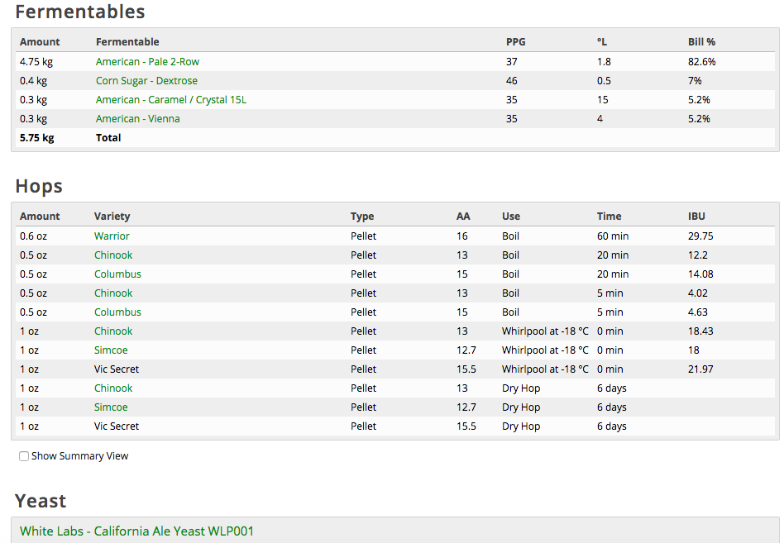Open the American - Vienna fermentable link
This screenshot has width=784, height=543.
pyautogui.click(x=138, y=118)
